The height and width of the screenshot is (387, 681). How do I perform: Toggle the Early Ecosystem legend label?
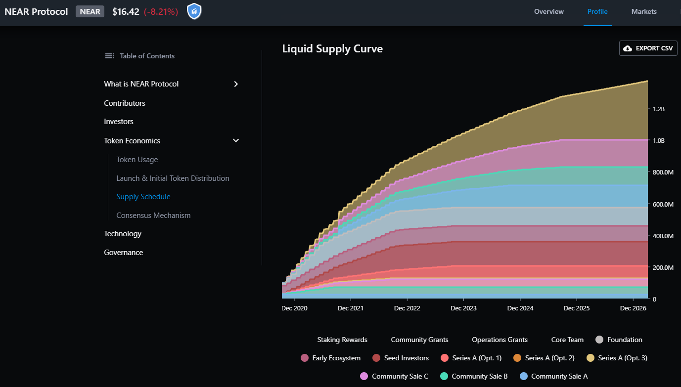[336, 358]
